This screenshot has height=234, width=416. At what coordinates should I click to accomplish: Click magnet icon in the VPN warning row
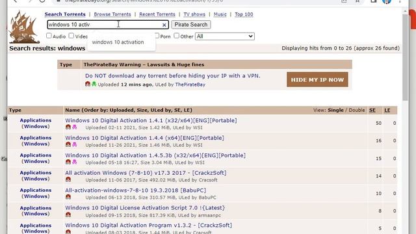[x=88, y=84]
